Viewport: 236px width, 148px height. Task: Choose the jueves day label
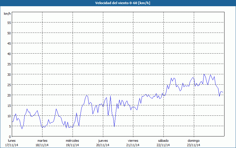pos(103,141)
